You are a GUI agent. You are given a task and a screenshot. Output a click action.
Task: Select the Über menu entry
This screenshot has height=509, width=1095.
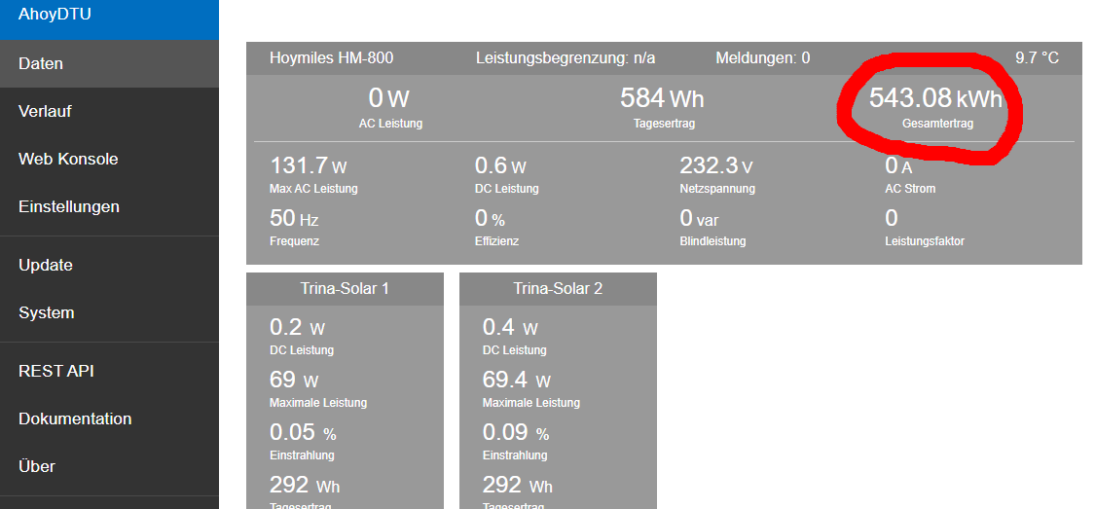(x=37, y=467)
